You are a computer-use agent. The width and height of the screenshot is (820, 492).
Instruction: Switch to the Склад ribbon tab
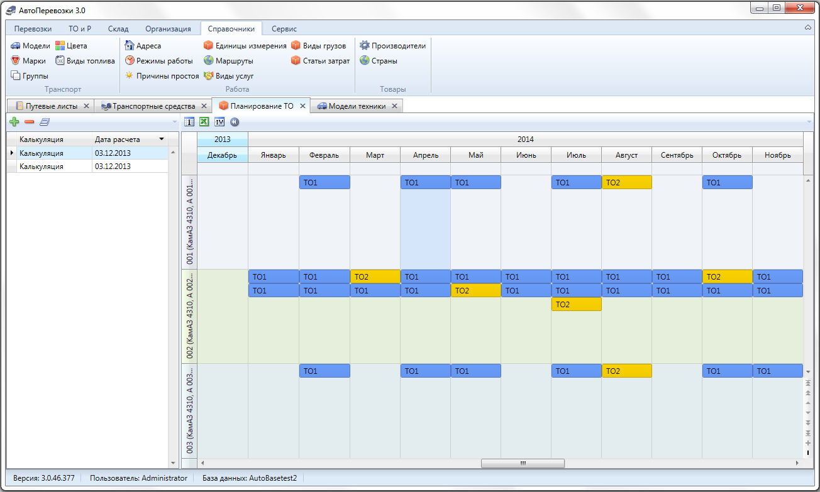tap(118, 29)
